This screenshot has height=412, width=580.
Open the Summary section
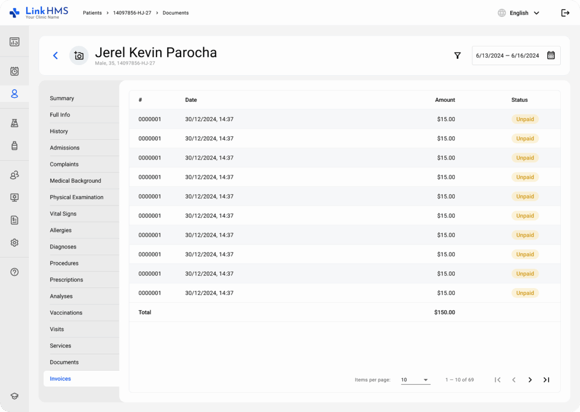[62, 98]
